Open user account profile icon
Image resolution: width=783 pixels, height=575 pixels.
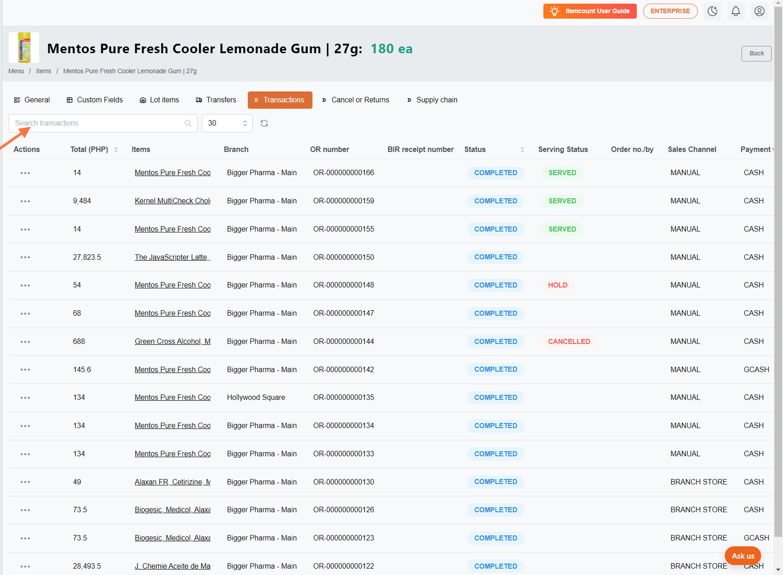point(759,11)
